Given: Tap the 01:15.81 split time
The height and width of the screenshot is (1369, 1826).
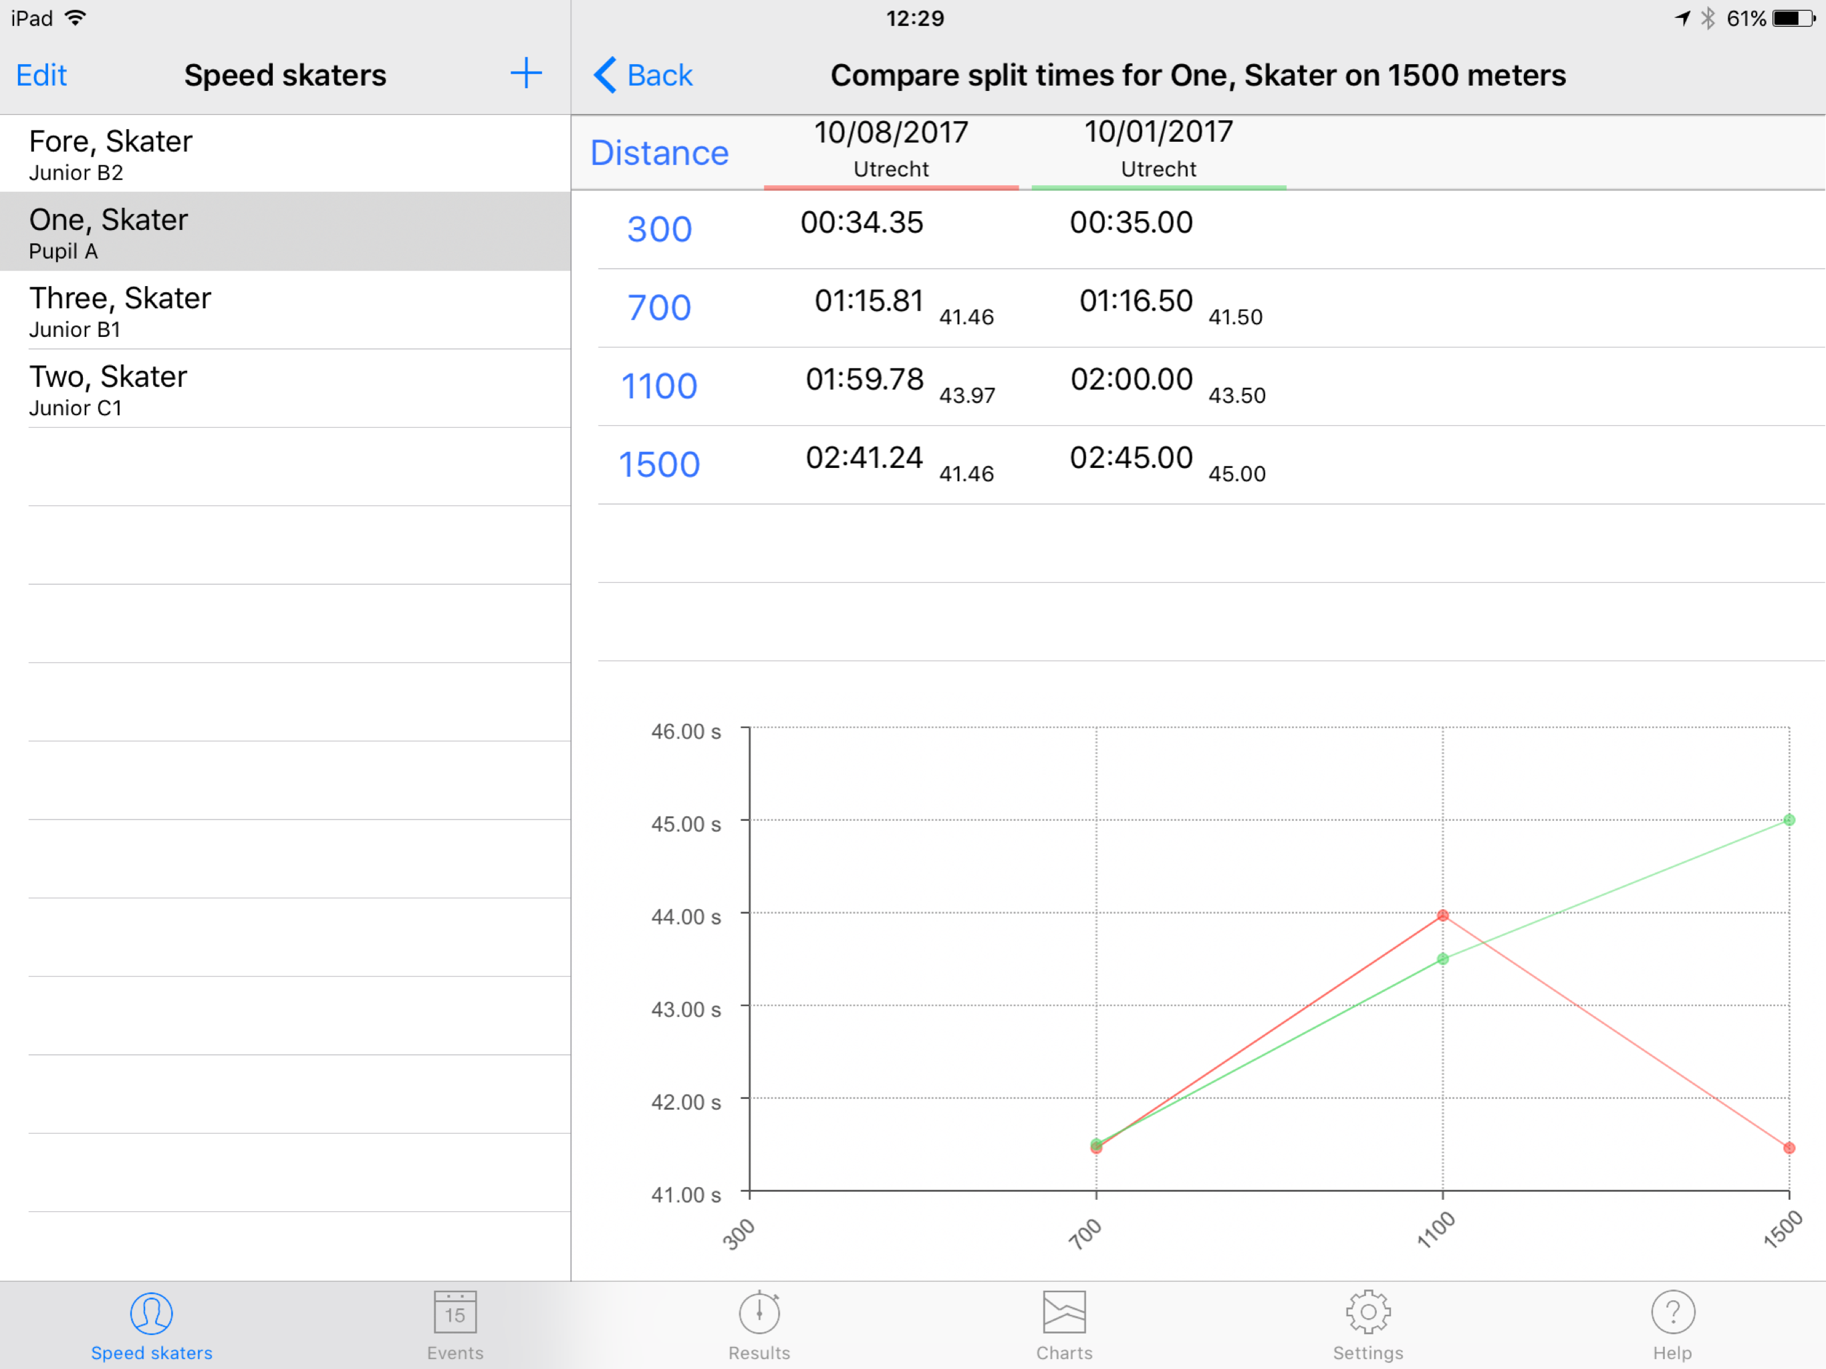Looking at the screenshot, I should (x=868, y=301).
